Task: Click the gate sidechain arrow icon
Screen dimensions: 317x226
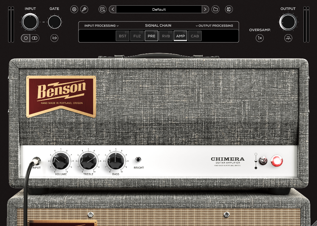Action: [54, 38]
